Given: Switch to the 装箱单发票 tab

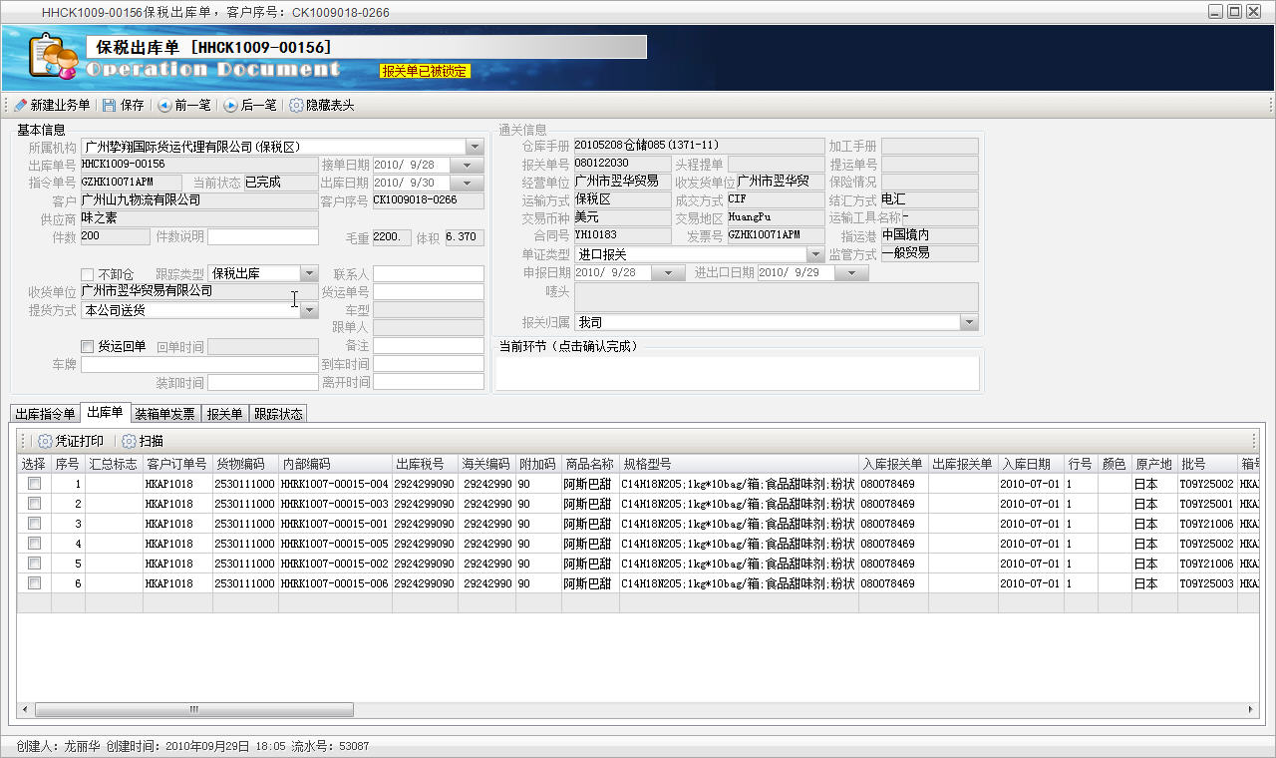Looking at the screenshot, I should pyautogui.click(x=165, y=414).
